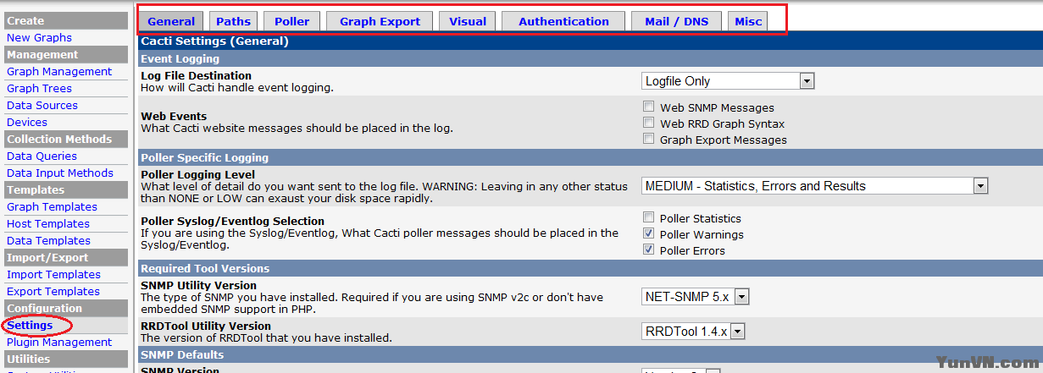
Task: Switch to Mail / DNS tab
Action: tap(676, 21)
